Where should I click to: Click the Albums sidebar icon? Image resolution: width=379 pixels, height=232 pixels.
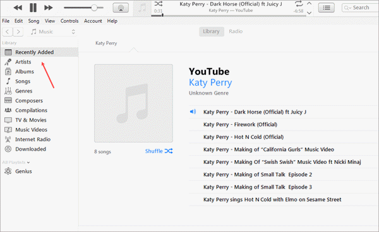tap(8, 72)
